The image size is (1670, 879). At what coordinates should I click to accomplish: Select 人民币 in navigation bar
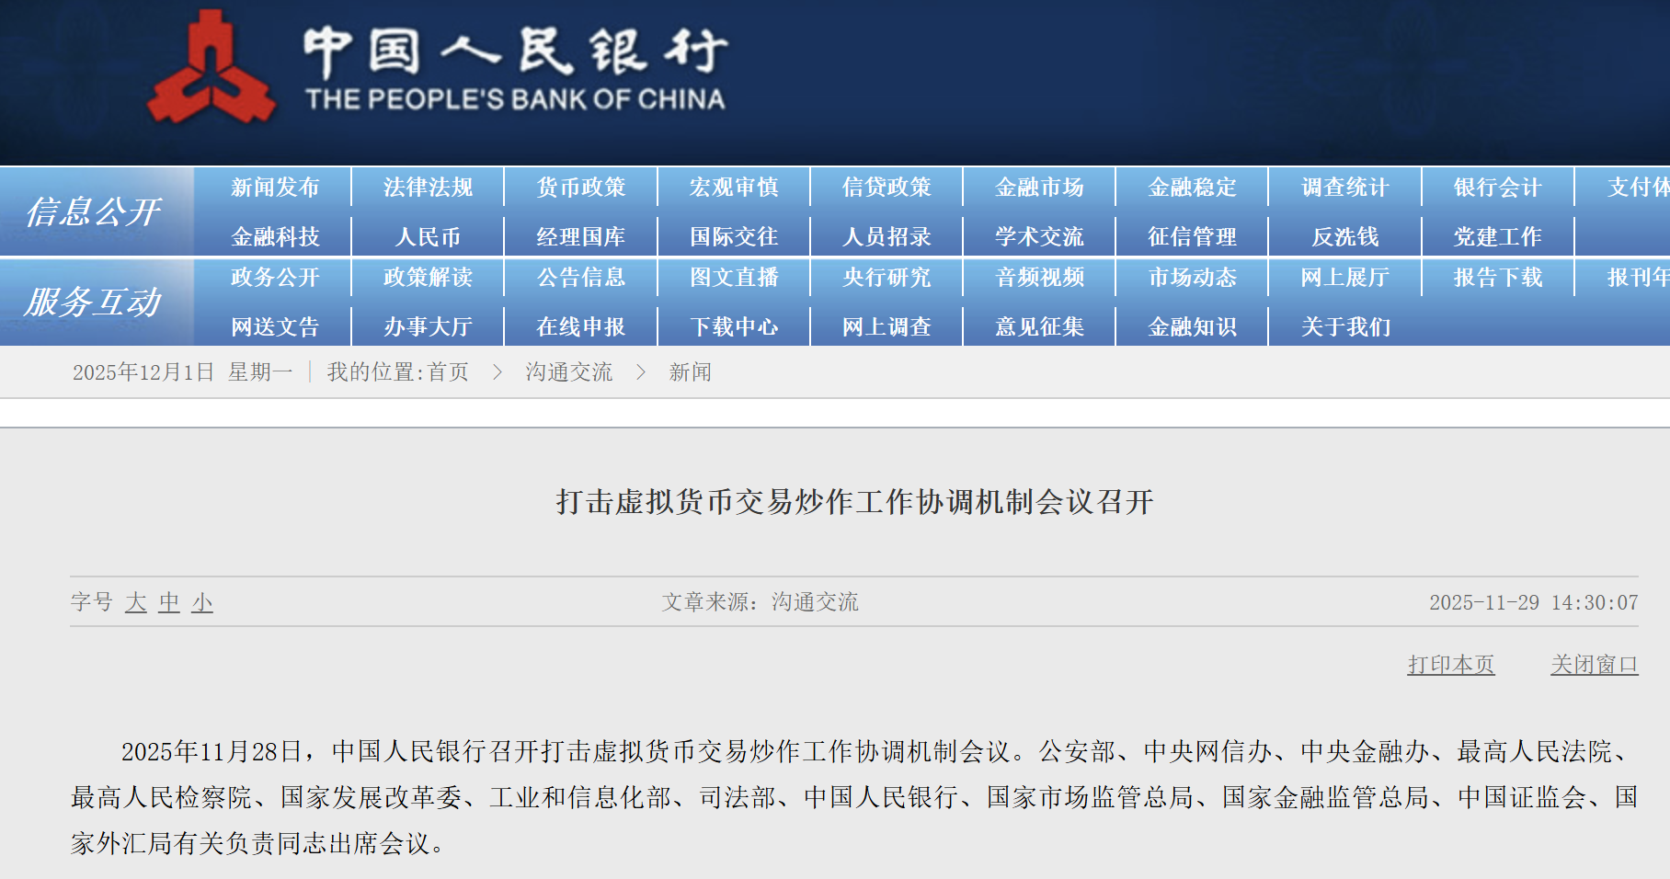pos(428,237)
